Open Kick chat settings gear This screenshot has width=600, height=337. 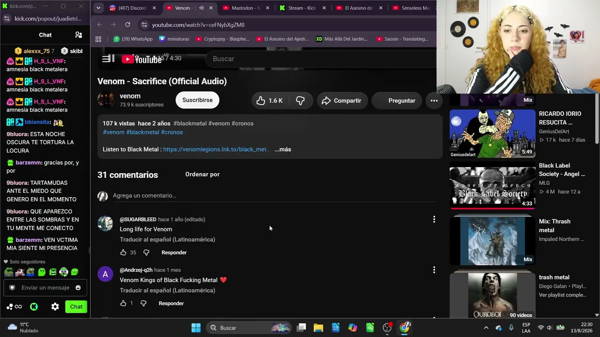(x=55, y=307)
